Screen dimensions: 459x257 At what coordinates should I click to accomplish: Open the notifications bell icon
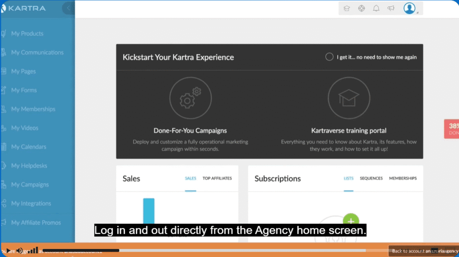tap(376, 8)
